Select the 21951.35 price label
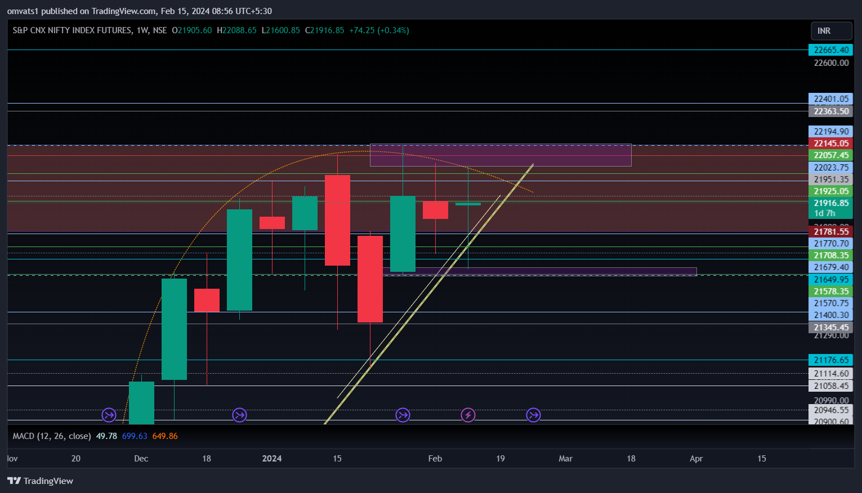Viewport: 862px width, 493px height. pyautogui.click(x=831, y=180)
